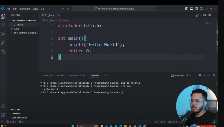This screenshot has width=224, height=127.
Task: Split the editor to the right
Action: point(209,15)
